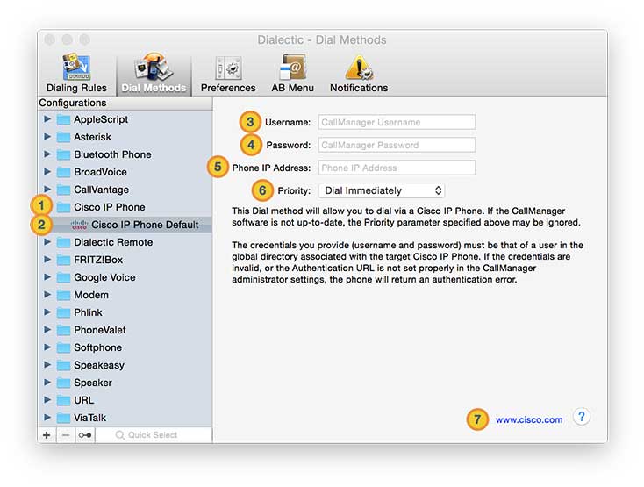Screen dimensions: 644x487
Task: Expand the Dialectic Remote configuration group
Action: tap(47, 242)
